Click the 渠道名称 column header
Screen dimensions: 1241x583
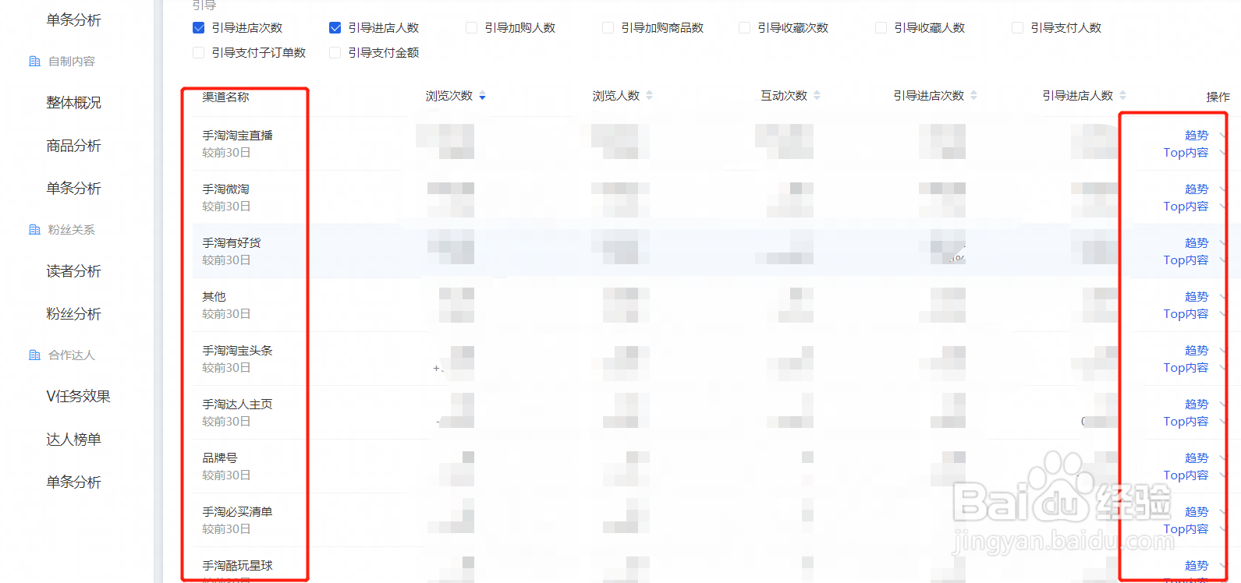click(226, 97)
